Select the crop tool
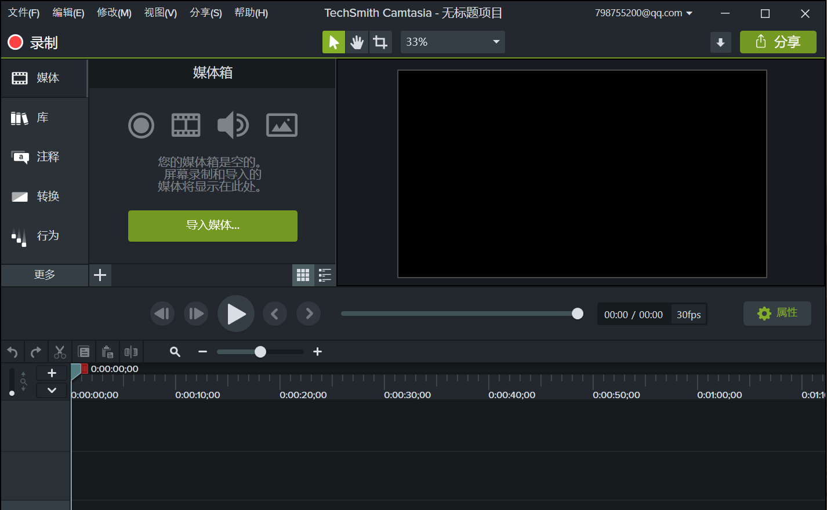827x510 pixels. [380, 42]
